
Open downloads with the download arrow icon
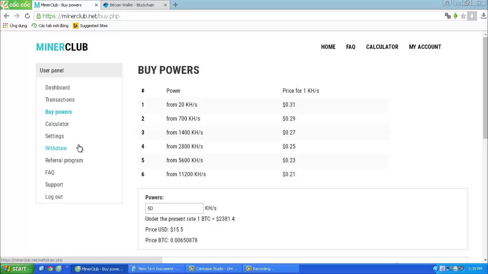click(483, 16)
